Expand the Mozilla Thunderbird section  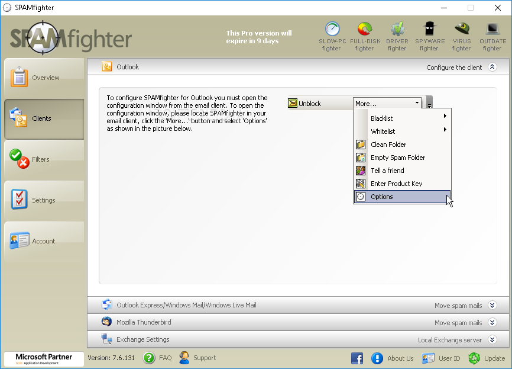coord(492,322)
